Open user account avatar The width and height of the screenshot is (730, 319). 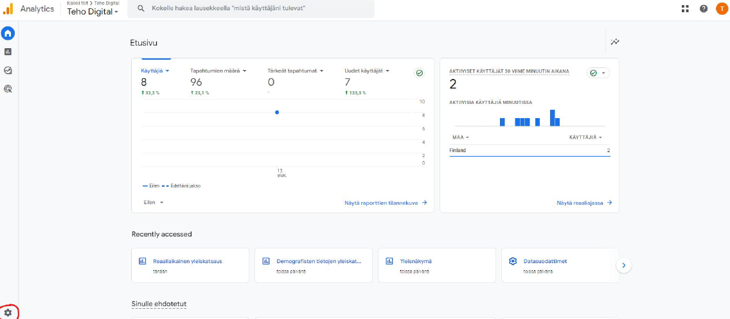[721, 8]
